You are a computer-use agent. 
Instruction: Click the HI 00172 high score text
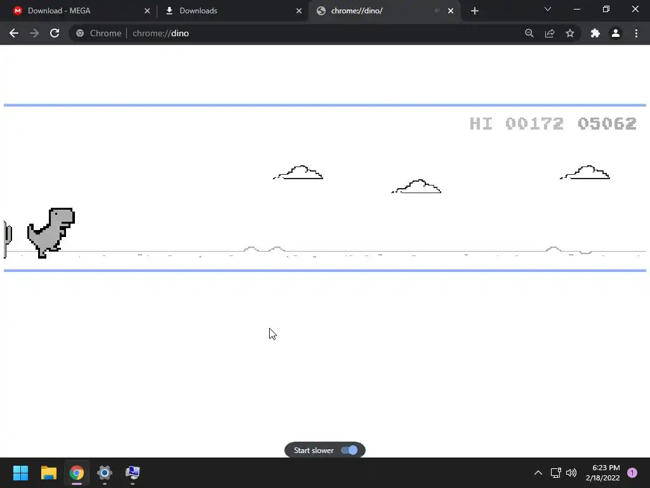[516, 124]
